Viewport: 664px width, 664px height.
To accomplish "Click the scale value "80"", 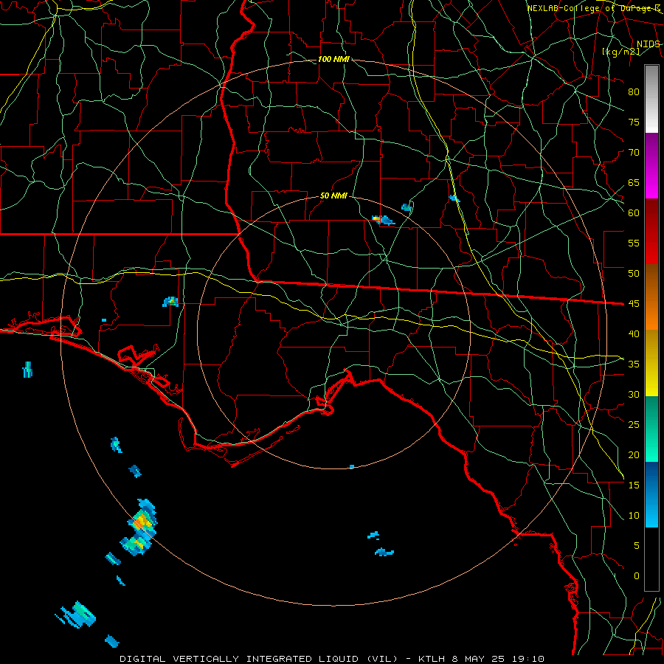I will point(634,92).
